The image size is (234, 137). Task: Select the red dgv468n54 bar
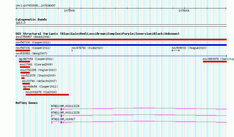(27, 89)
